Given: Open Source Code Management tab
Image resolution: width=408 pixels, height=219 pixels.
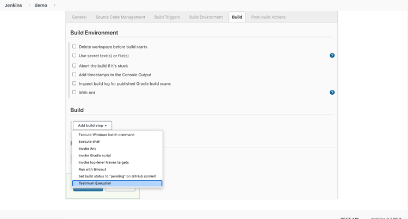Looking at the screenshot, I should tap(120, 17).
